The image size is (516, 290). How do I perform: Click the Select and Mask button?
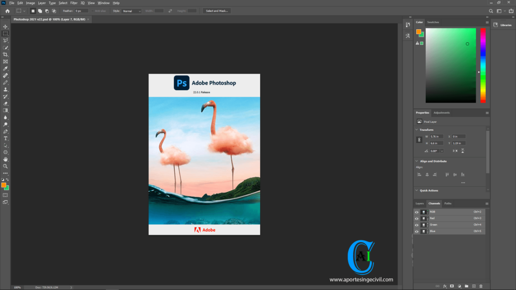[x=217, y=11]
